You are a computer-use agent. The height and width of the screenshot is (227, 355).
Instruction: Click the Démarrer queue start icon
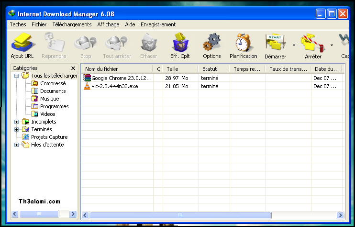[x=275, y=42]
